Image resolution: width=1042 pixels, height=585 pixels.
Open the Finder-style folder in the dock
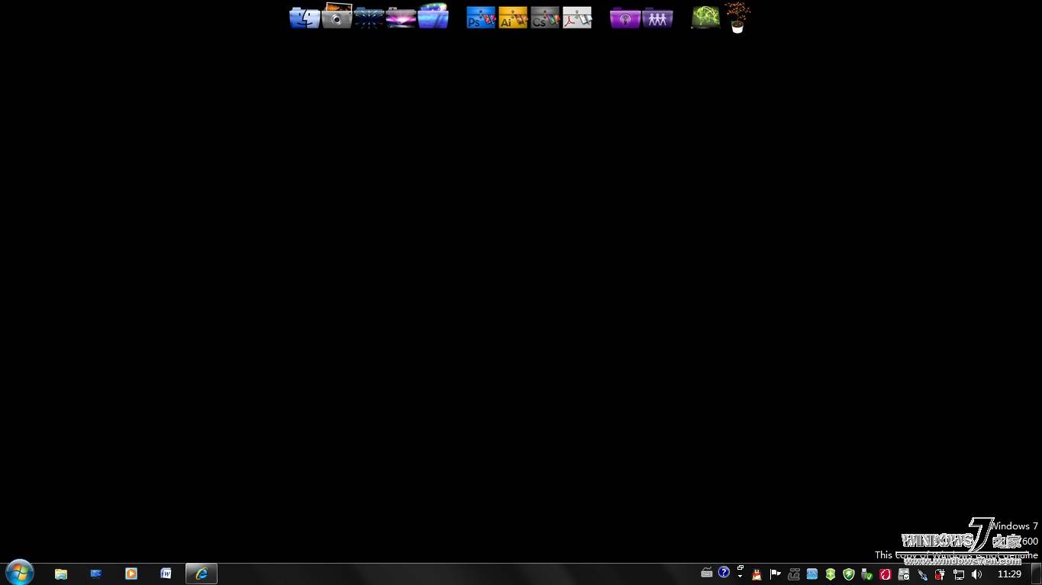pos(305,16)
